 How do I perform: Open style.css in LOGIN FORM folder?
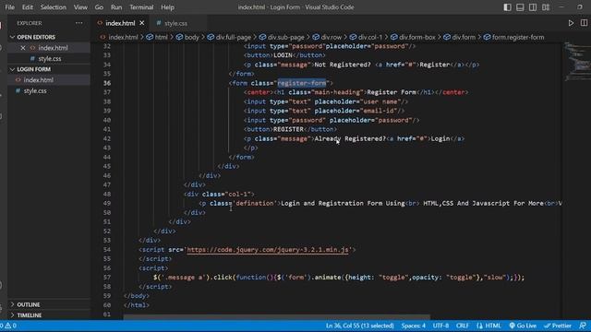(35, 90)
